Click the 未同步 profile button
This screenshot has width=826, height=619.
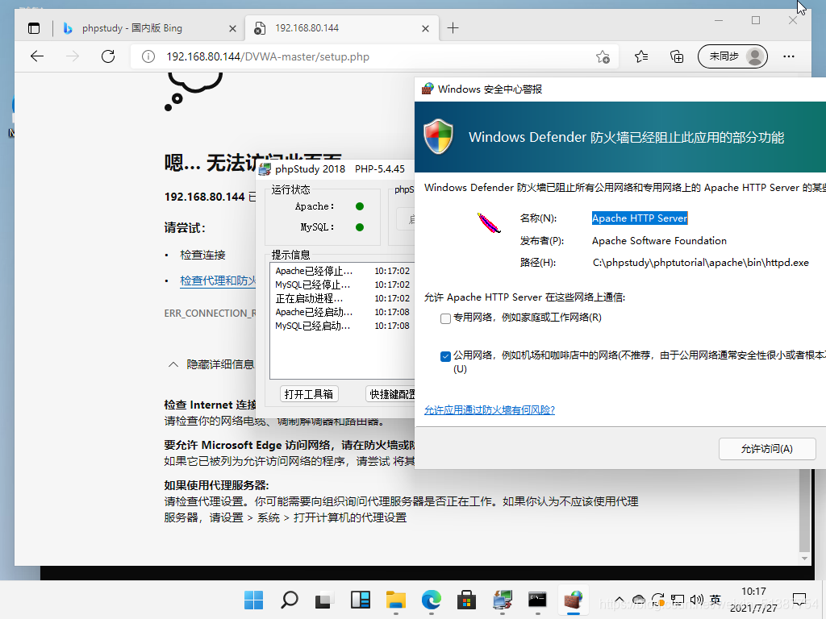point(732,56)
